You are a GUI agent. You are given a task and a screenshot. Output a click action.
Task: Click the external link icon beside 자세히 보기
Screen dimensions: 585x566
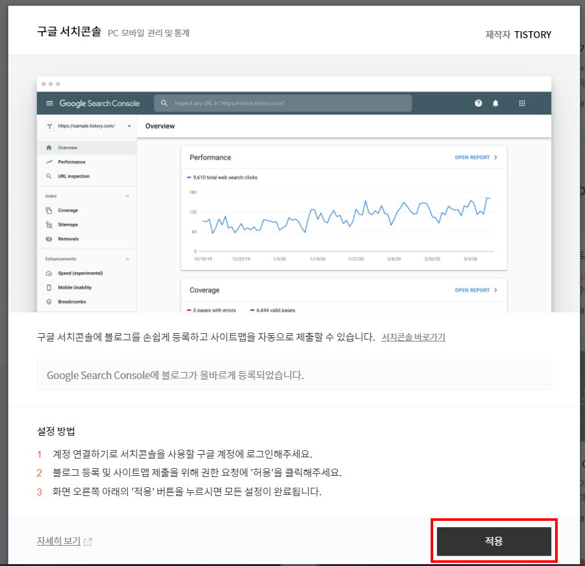88,541
